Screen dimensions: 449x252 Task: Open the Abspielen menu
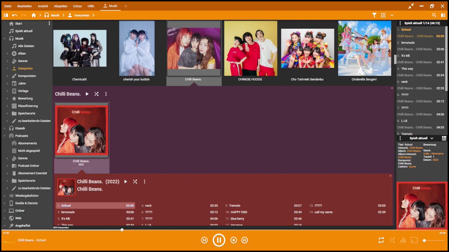[x=61, y=6]
